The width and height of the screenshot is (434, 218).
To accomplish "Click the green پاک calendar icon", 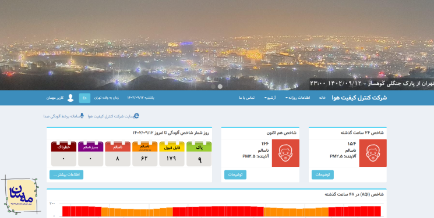I will click(199, 154).
